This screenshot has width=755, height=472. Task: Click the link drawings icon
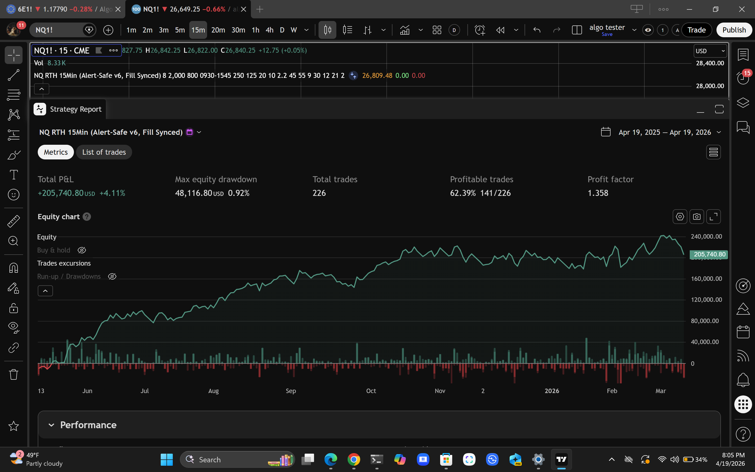(13, 348)
